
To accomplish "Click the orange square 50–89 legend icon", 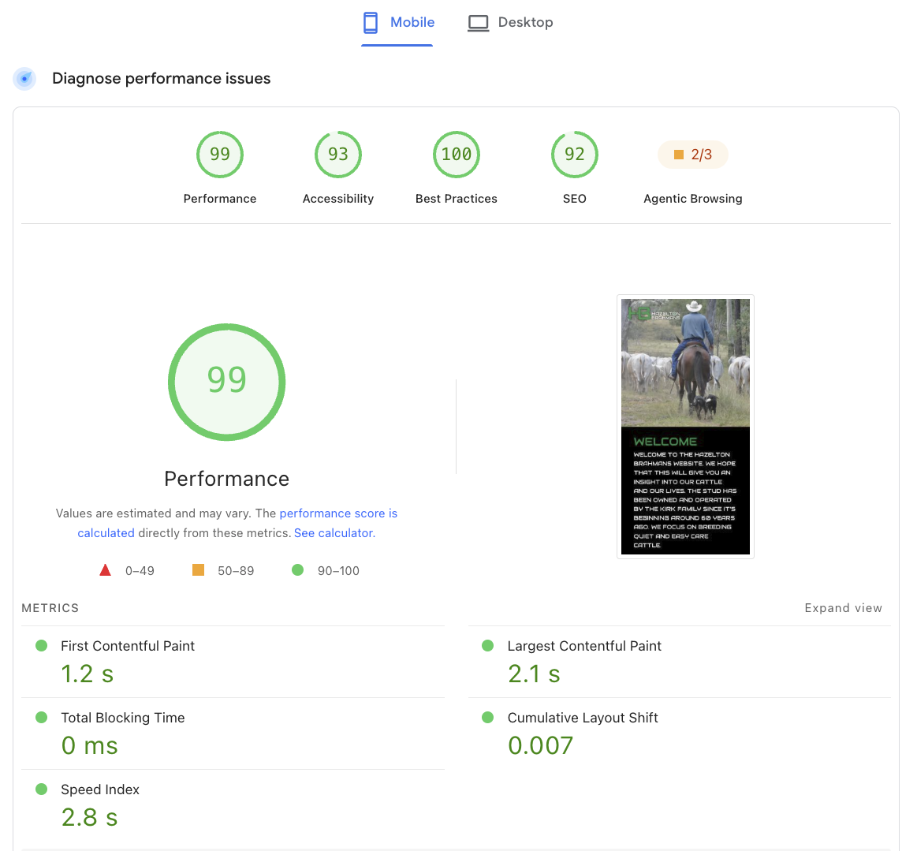I will 198,569.
